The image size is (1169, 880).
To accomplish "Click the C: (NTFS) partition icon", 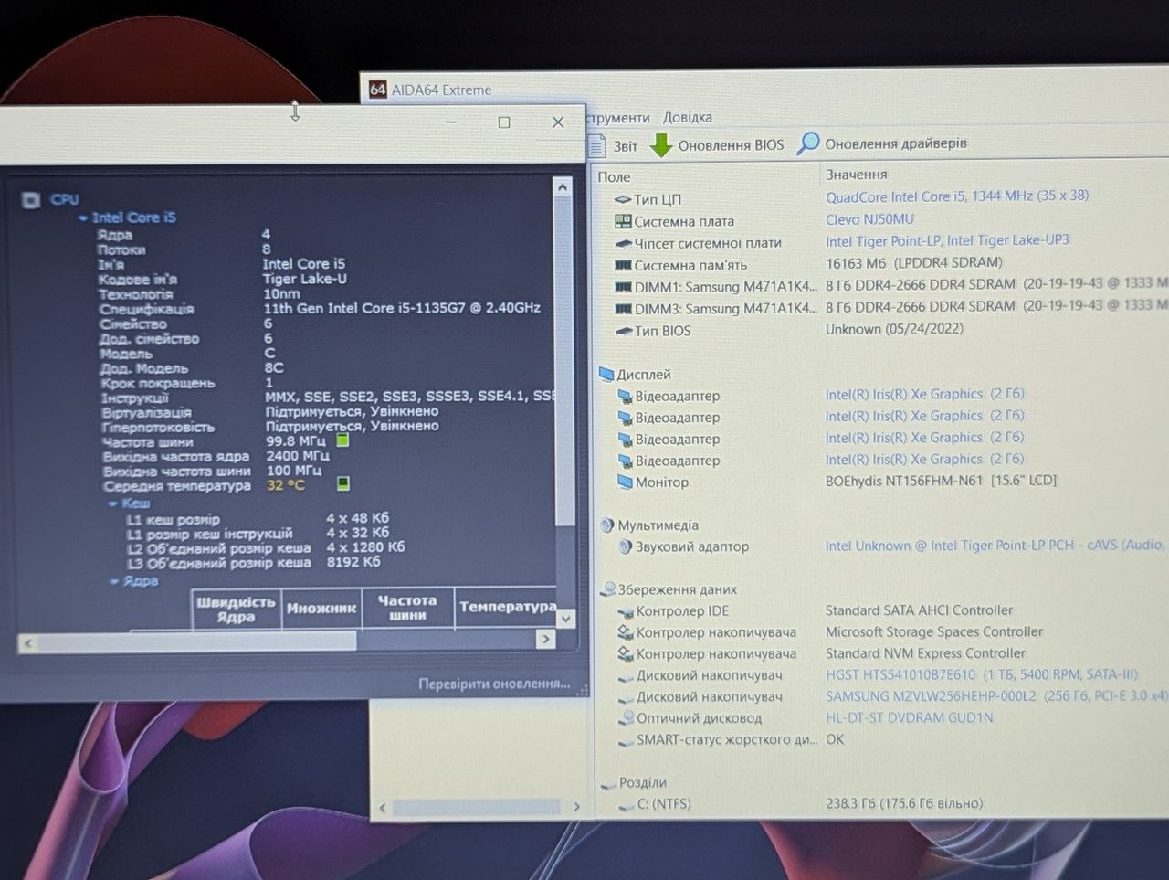I will (627, 805).
